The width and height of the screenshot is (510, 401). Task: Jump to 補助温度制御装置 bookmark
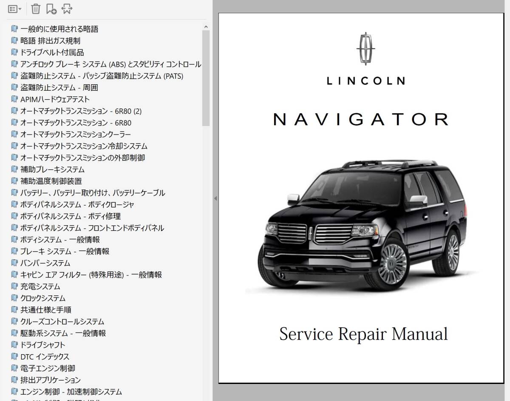point(51,181)
